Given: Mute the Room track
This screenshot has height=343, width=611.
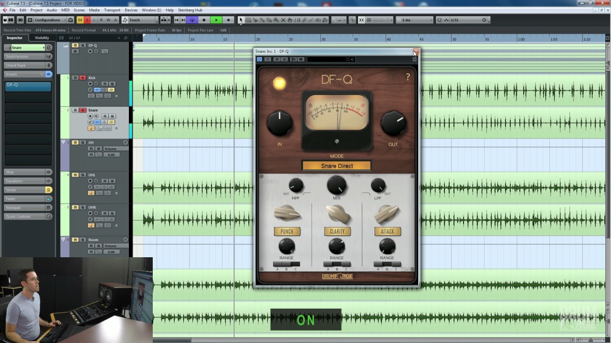Looking at the screenshot, I should (x=75, y=240).
